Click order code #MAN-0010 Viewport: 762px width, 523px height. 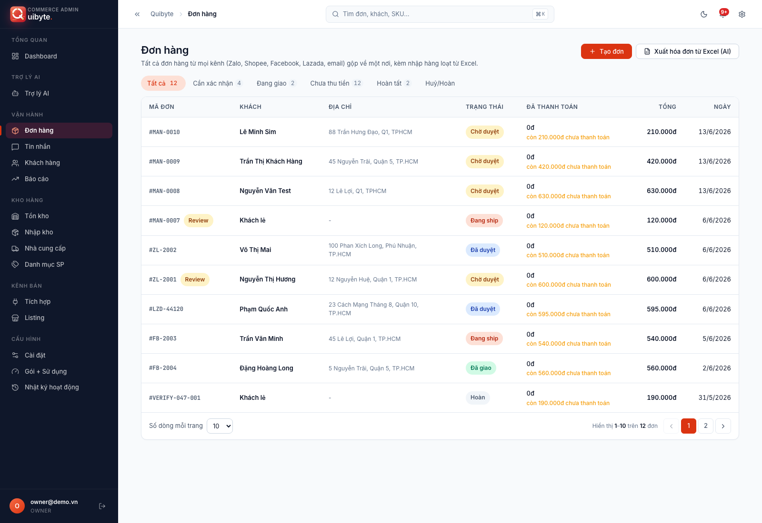pyautogui.click(x=164, y=132)
